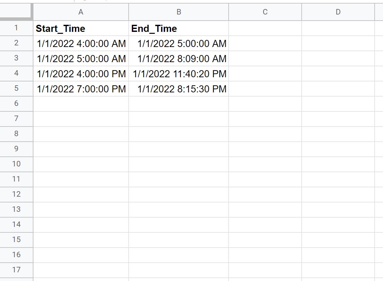The image size is (383, 281).
Task: Select empty cell C2
Action: pyautogui.click(x=265, y=43)
